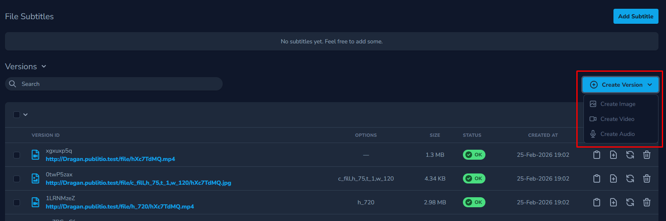Delete version 1LRNMzeZ with the trash icon
Screen dimensions: 666x221
coord(647,202)
